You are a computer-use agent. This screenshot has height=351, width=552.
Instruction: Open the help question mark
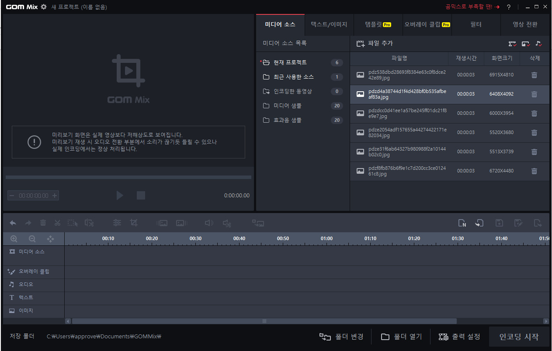pyautogui.click(x=509, y=7)
